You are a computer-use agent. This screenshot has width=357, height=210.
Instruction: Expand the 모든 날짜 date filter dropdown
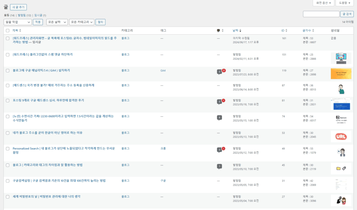57,22
